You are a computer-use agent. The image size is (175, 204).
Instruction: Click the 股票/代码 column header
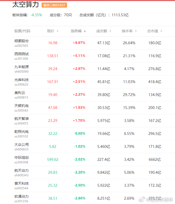(x=22, y=31)
